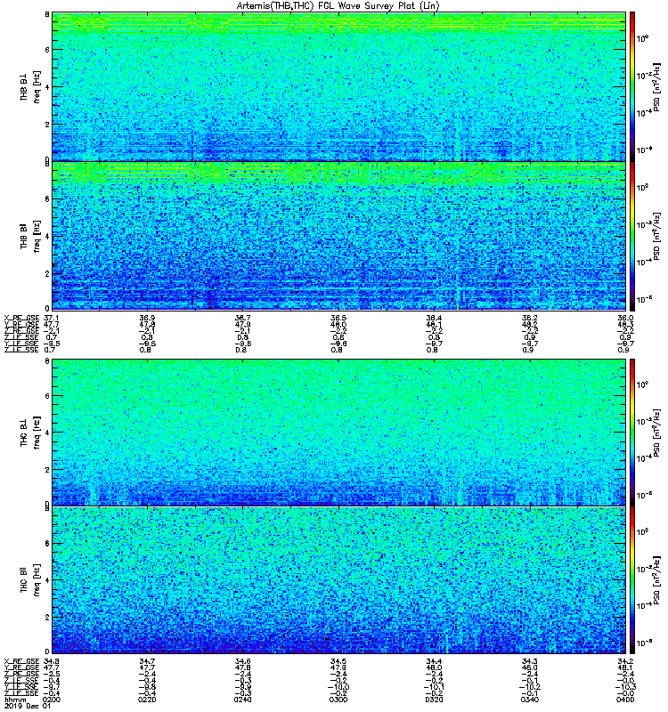Click inside the THC B∥ spectrogram panel
This screenshot has height=712, width=668.
(x=338, y=580)
